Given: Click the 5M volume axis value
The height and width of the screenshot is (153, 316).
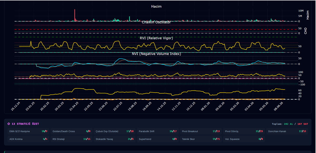Looking at the screenshot, I should [x=300, y=16].
